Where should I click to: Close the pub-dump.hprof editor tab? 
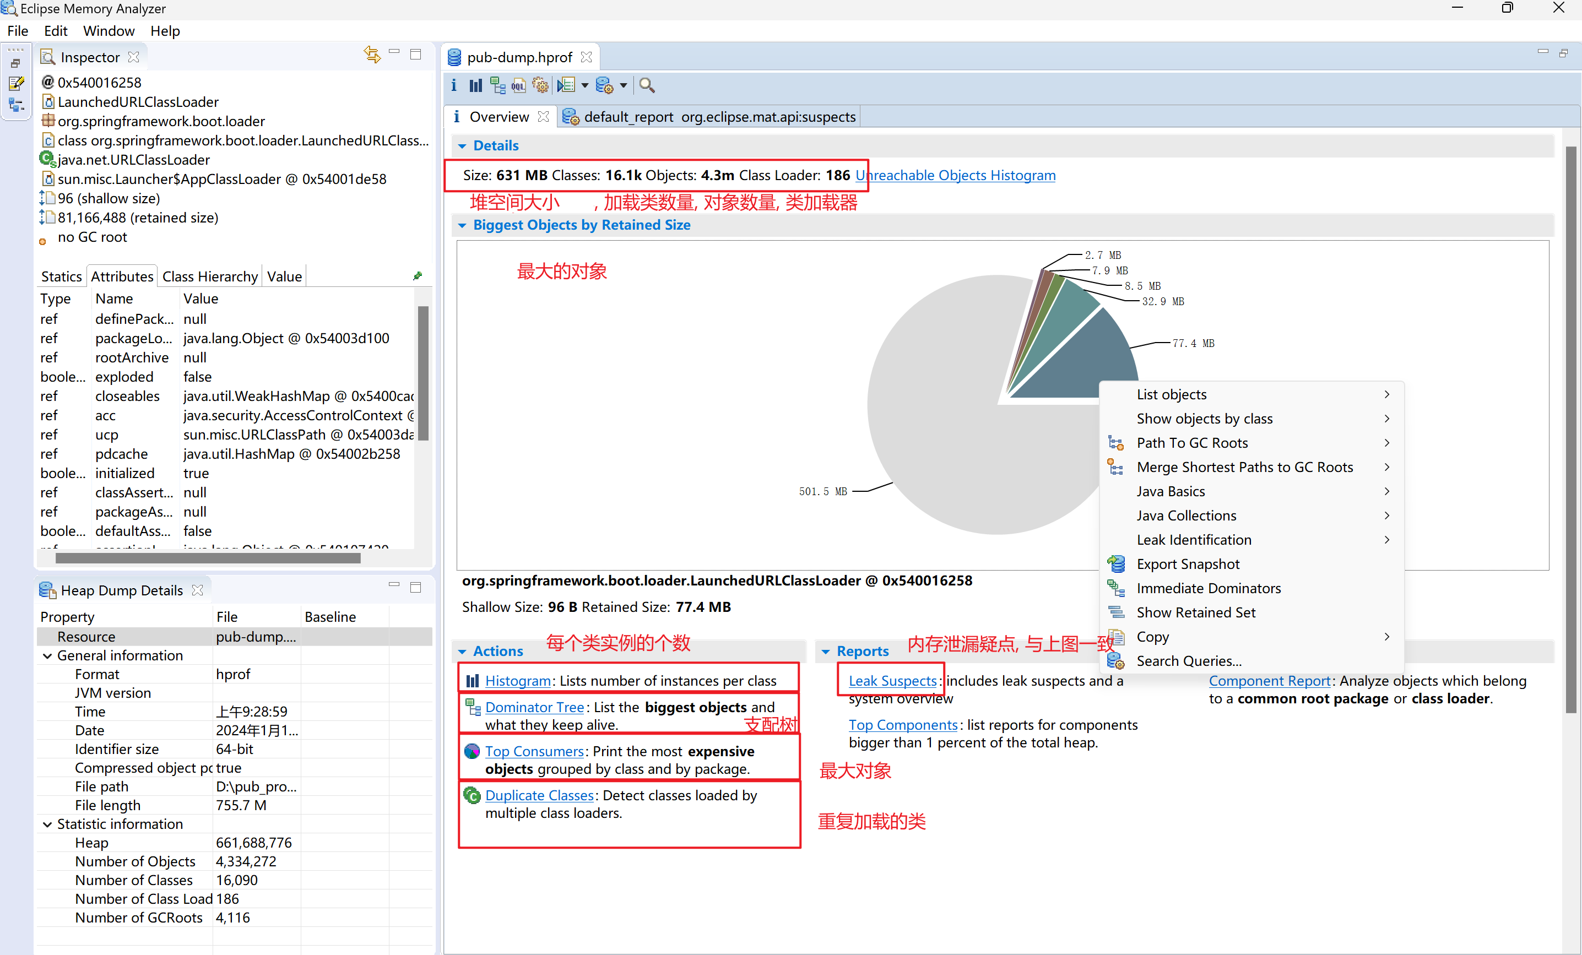(x=586, y=57)
